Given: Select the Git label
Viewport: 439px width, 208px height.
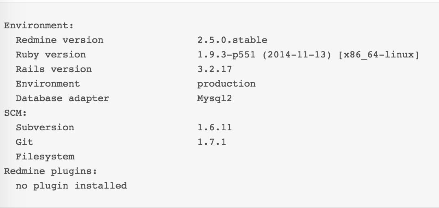Looking at the screenshot, I should (24, 142).
